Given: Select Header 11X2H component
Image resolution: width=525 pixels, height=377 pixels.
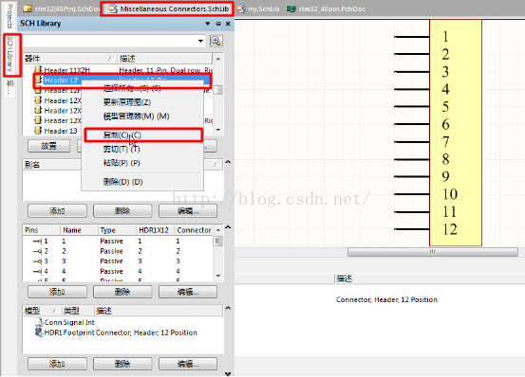Looking at the screenshot, I should click(67, 70).
